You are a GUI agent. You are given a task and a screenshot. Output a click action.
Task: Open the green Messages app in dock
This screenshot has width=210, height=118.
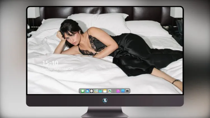tap(83, 91)
